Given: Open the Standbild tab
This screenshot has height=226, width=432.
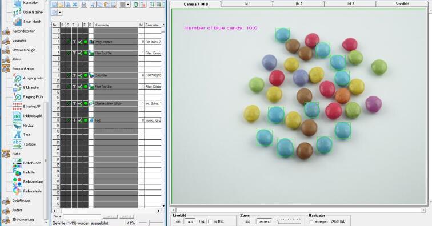Looking at the screenshot, I should pos(402,4).
